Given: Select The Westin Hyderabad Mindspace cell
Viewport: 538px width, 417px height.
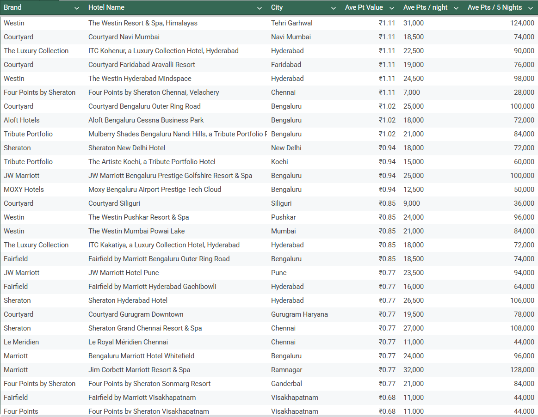Looking at the screenshot, I should pyautogui.click(x=140, y=79).
